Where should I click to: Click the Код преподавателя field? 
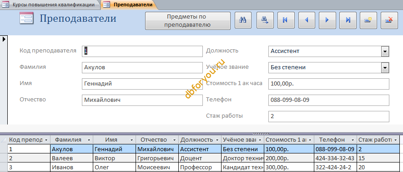[x=142, y=51]
